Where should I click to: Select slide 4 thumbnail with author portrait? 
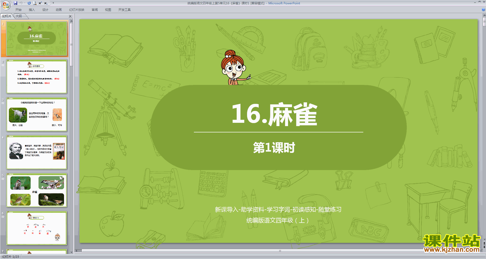(37, 152)
